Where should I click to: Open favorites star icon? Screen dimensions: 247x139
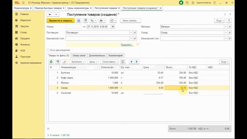pos(193,3)
